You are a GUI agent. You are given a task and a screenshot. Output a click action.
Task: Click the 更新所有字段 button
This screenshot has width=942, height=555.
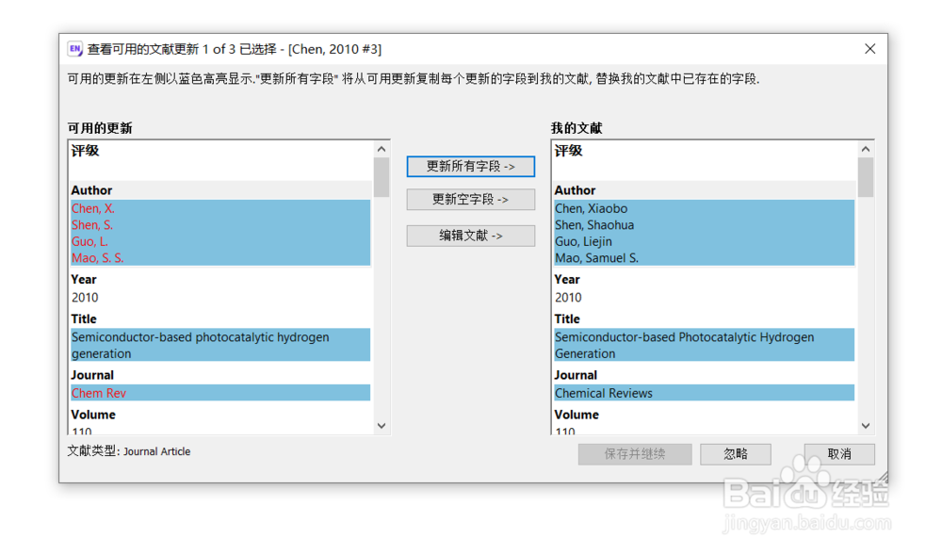tap(470, 166)
